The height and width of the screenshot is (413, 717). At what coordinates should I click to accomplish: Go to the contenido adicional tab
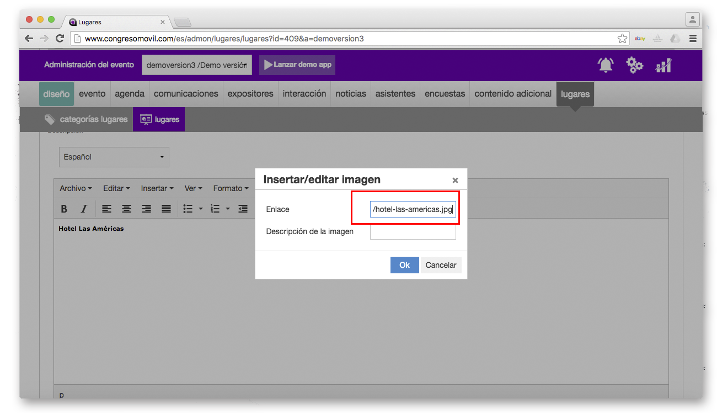513,94
